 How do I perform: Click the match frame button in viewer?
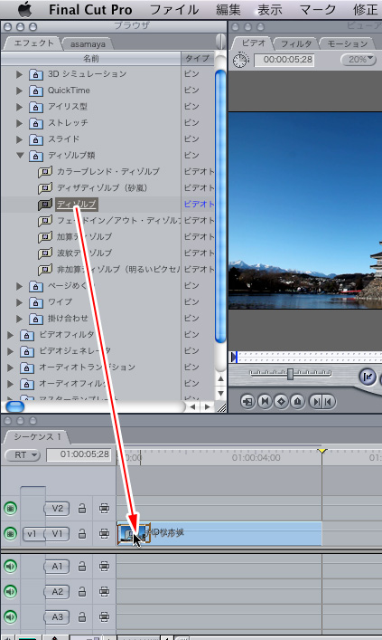click(247, 402)
